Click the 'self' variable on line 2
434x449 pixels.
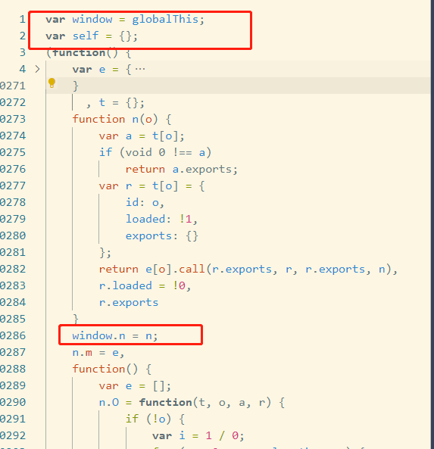pyautogui.click(x=86, y=36)
